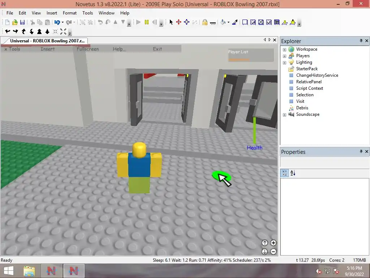This screenshot has width=370, height=278.
Task: Click the Play triangle in the toolbar
Action: point(138,22)
